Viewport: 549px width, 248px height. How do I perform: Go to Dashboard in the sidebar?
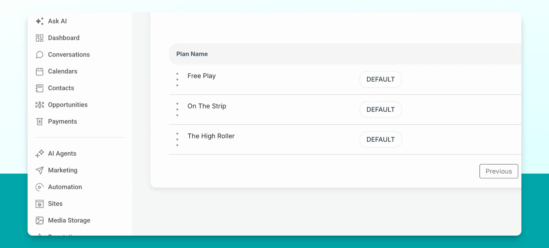pos(64,38)
